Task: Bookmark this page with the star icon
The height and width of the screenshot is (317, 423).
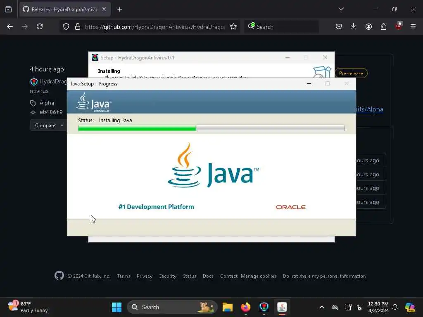Action: coord(233,26)
